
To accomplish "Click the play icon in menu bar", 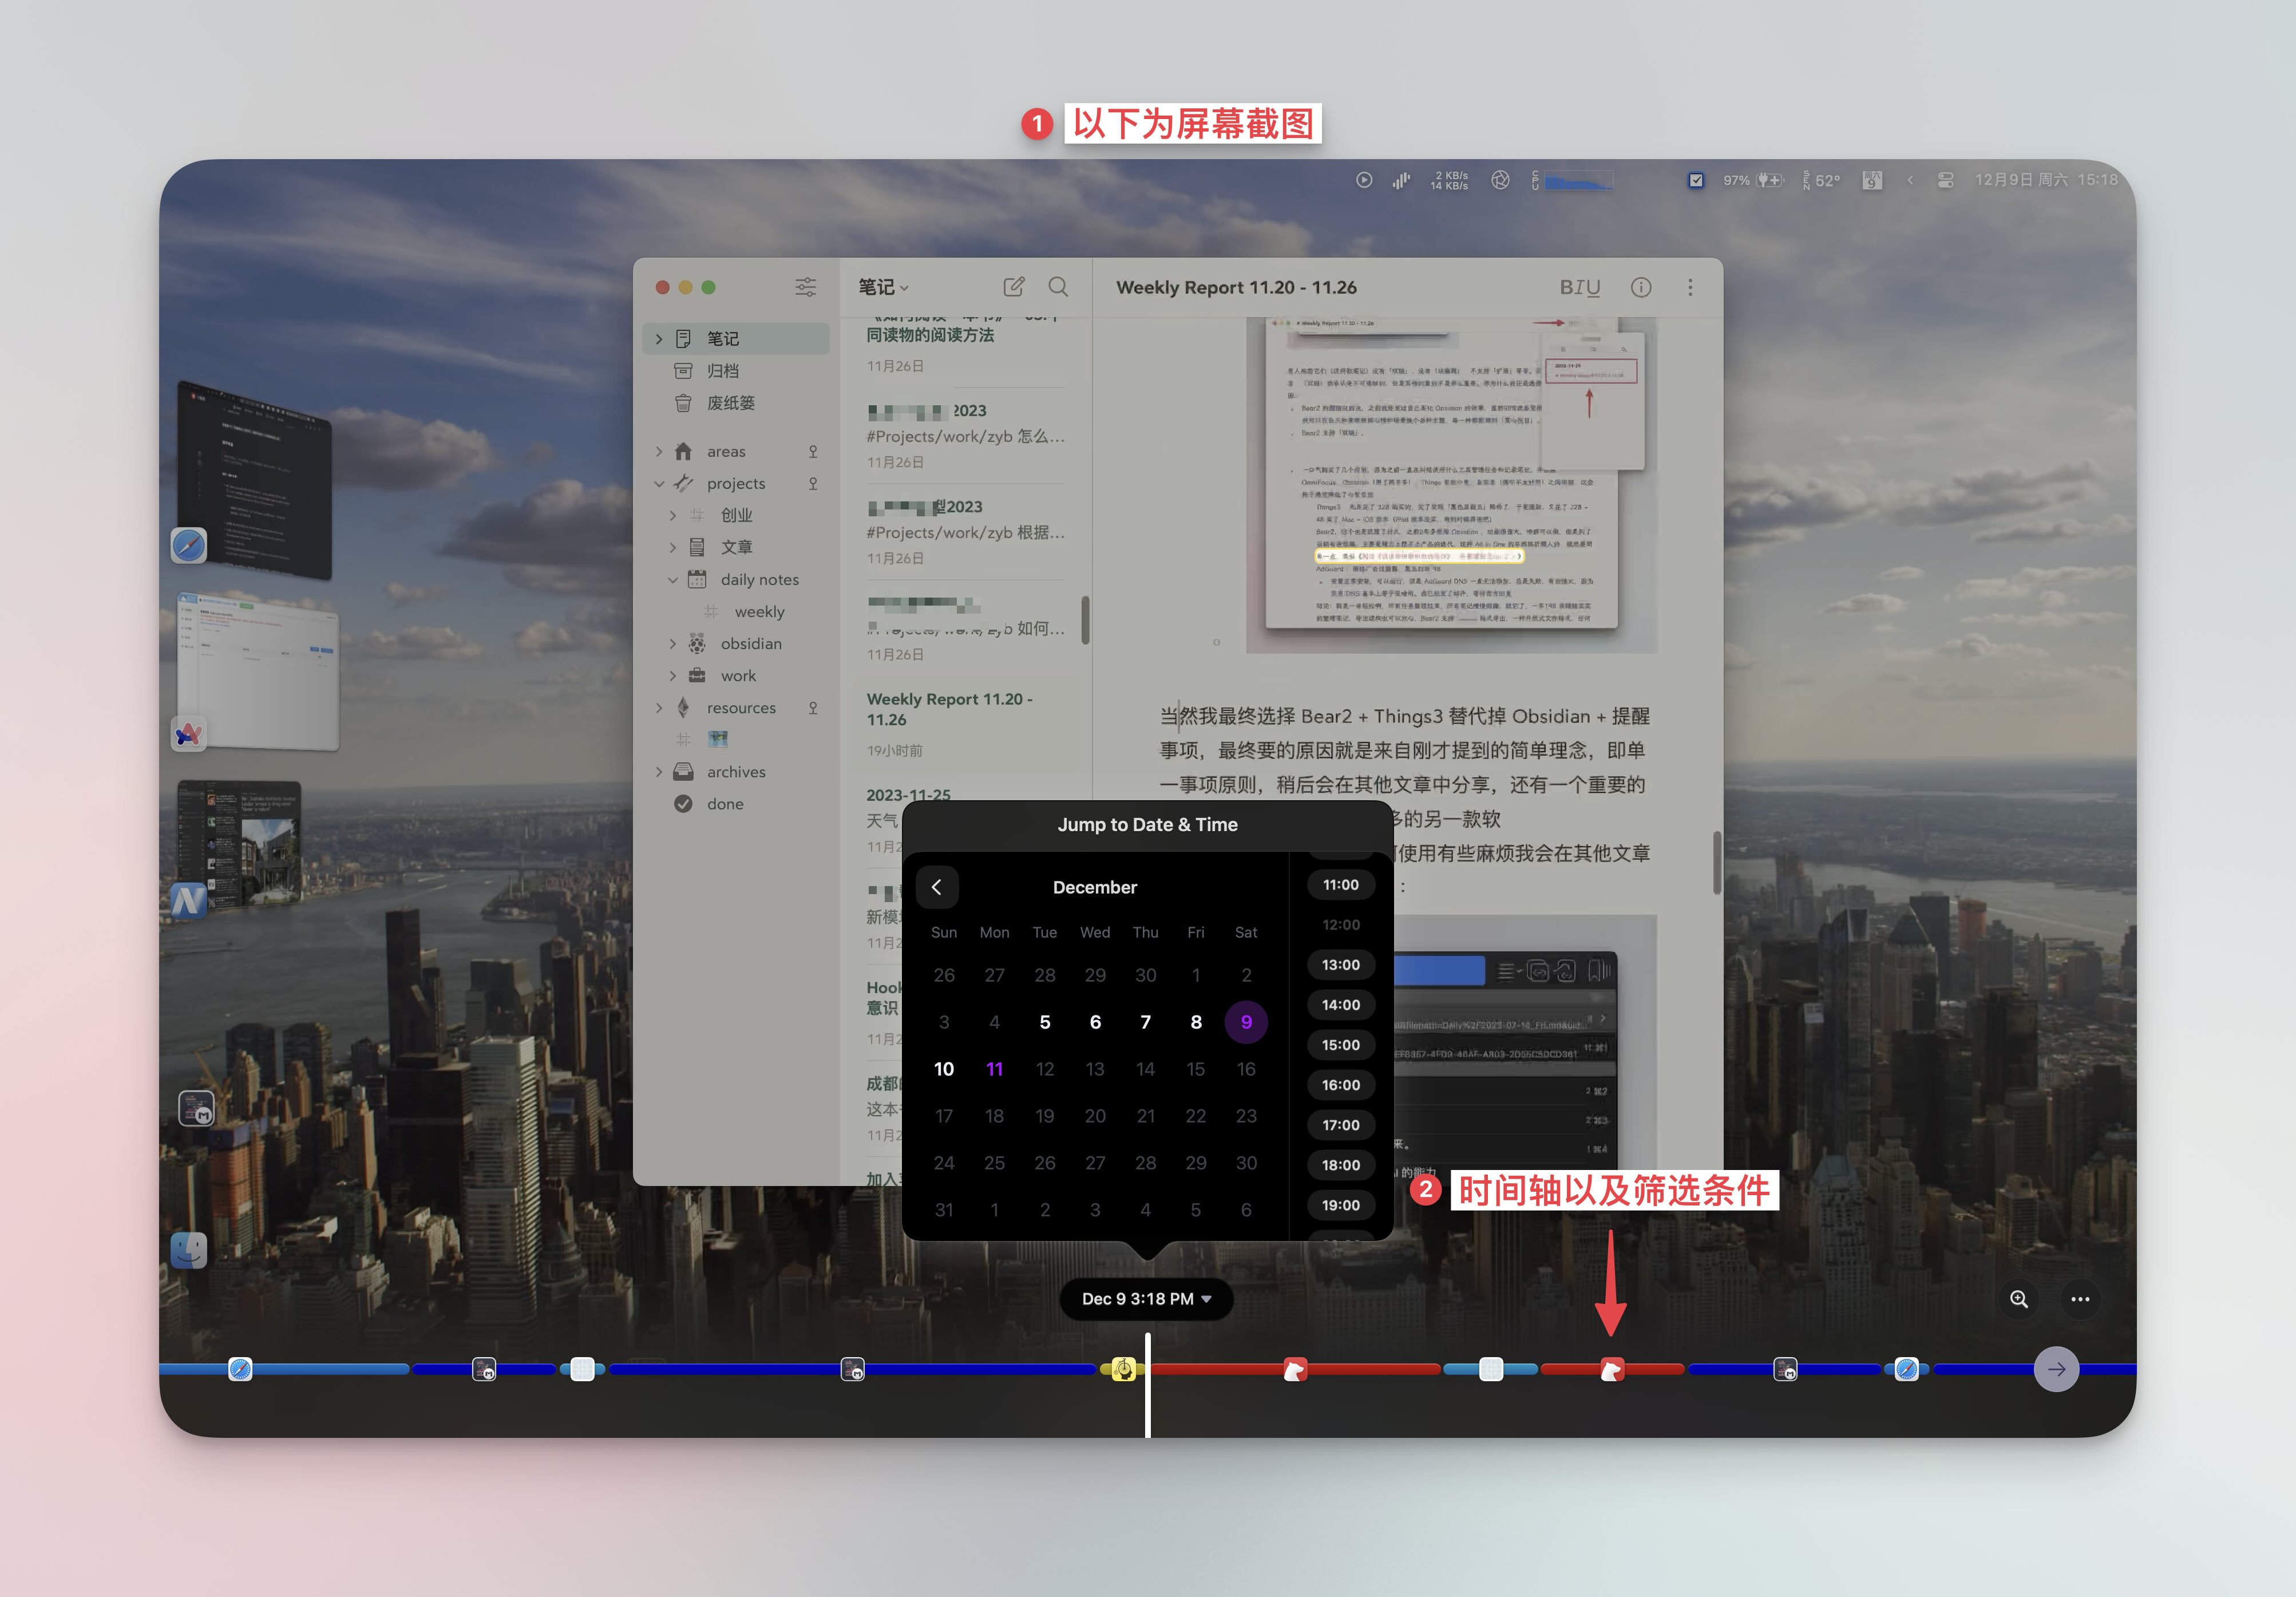I will [x=1363, y=180].
